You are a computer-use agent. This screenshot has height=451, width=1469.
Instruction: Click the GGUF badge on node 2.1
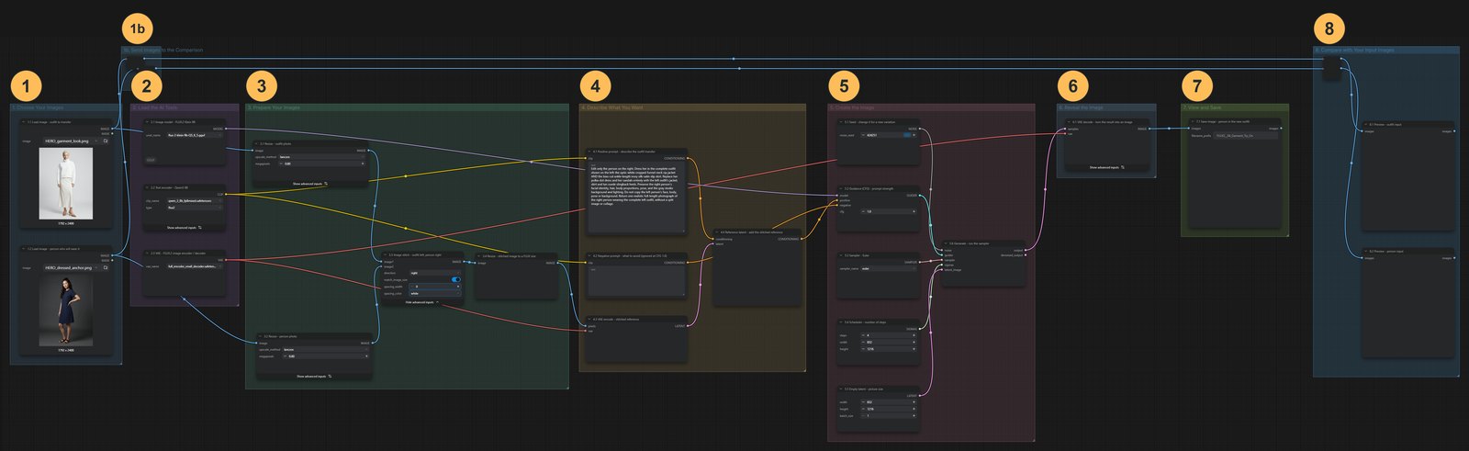[151, 159]
